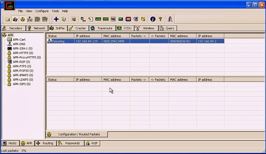Open the Configure menu
The image size is (266, 154).
(x=42, y=11)
